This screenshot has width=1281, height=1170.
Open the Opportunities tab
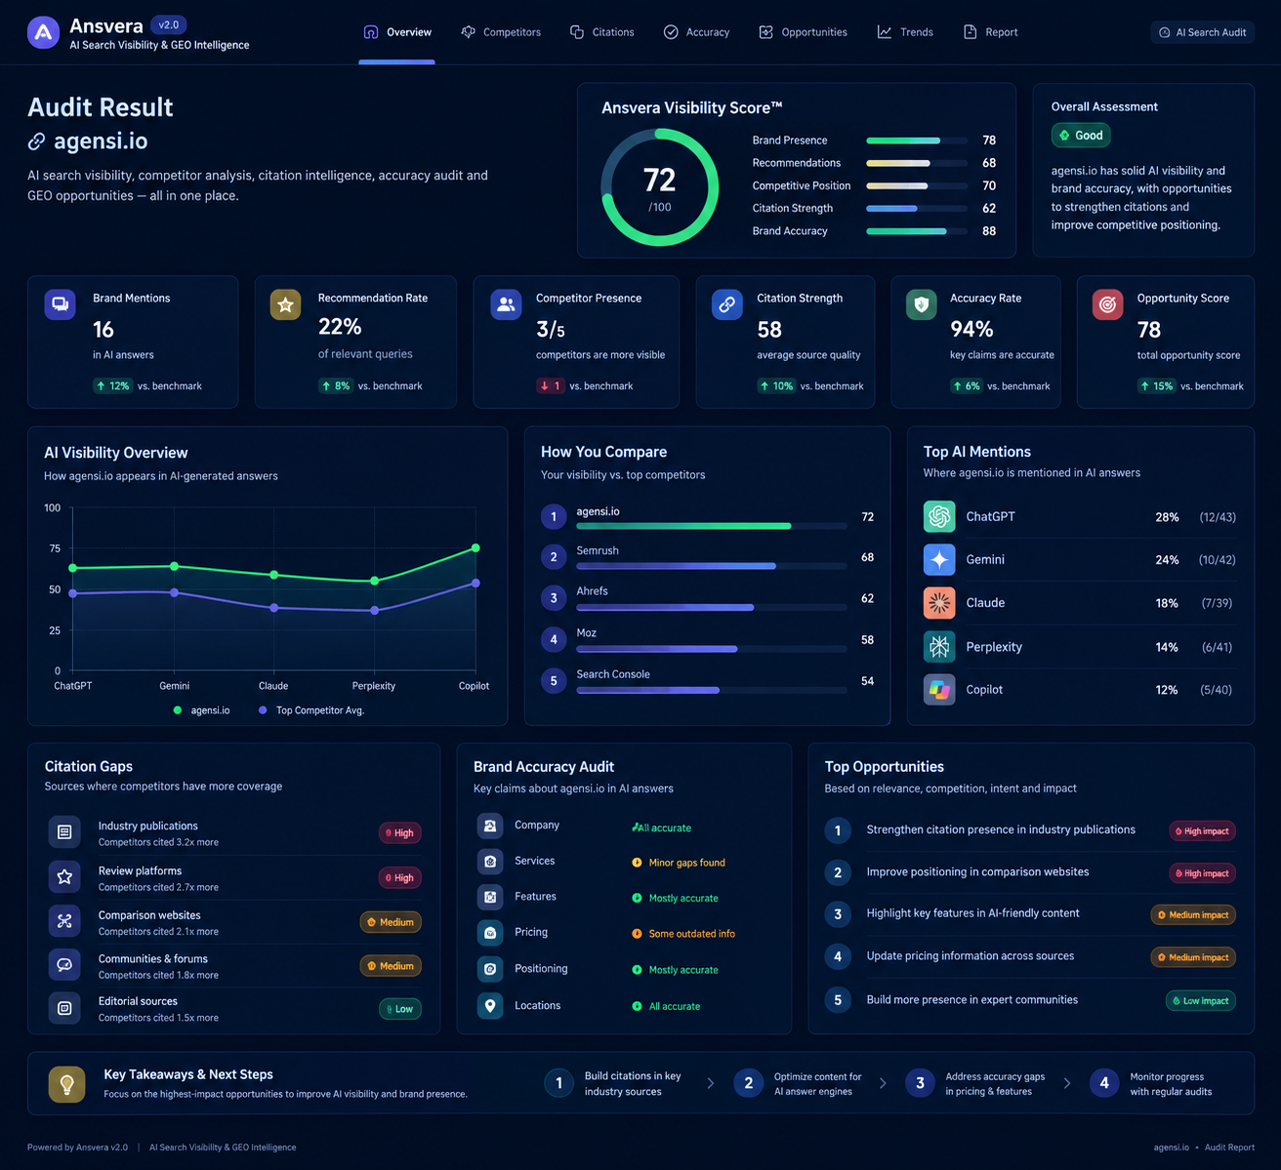point(804,32)
